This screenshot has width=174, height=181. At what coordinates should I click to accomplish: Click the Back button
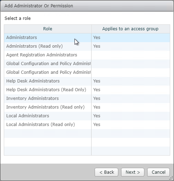click(x=106, y=172)
